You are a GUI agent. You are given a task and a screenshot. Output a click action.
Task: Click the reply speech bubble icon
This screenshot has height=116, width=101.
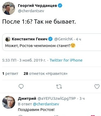21,87
